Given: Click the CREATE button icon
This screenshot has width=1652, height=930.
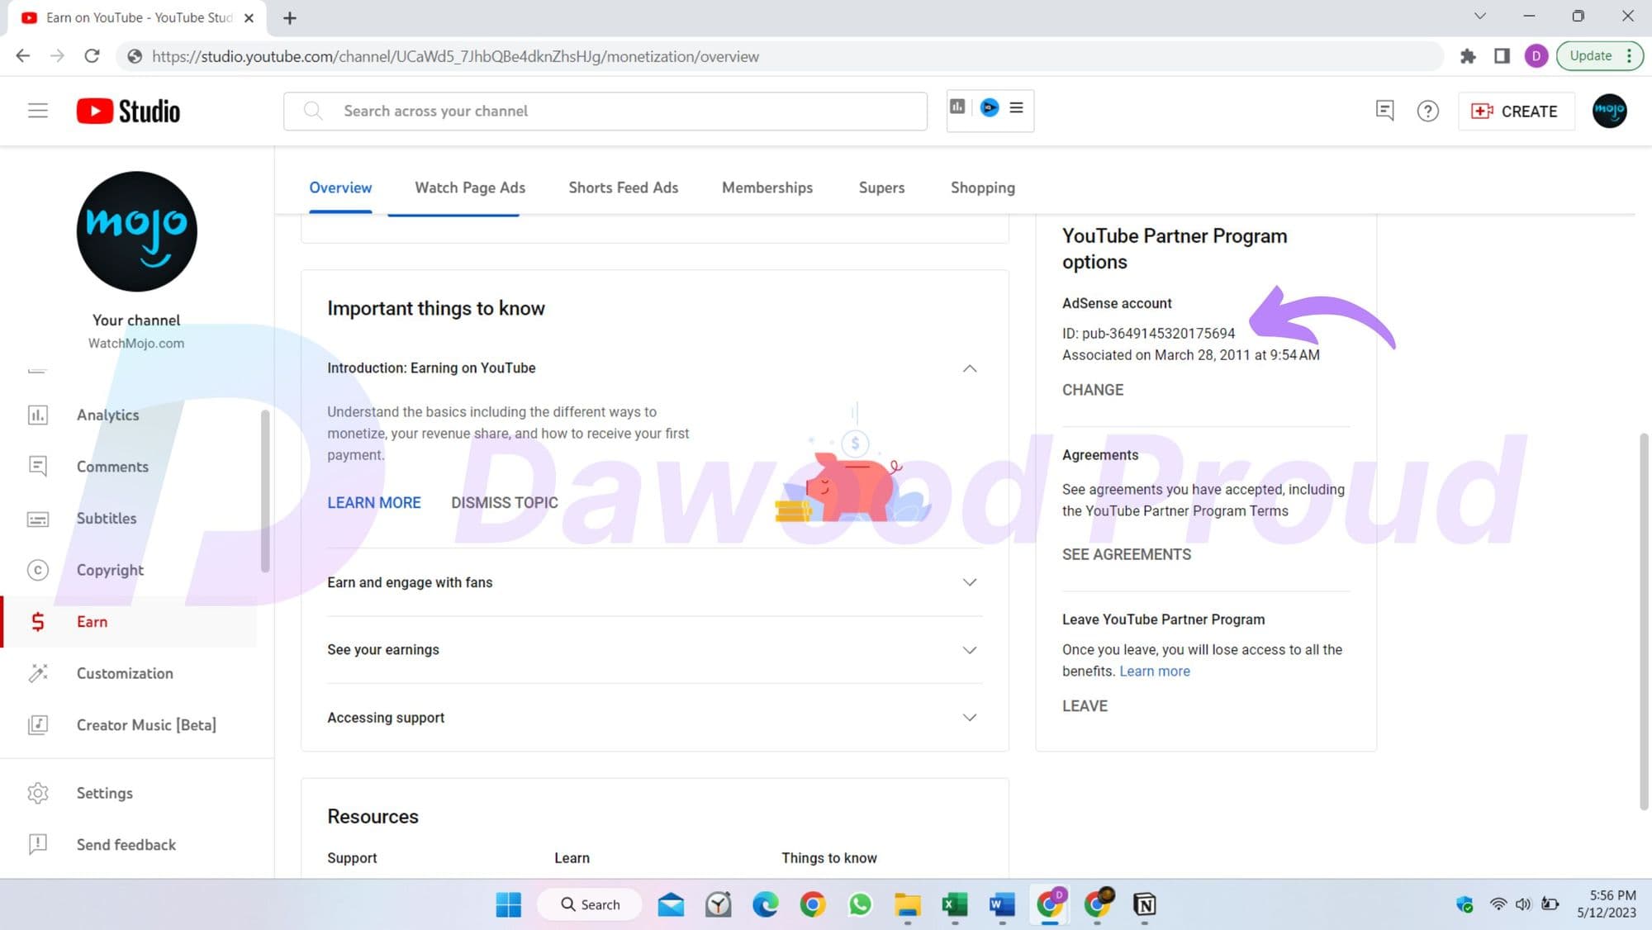Looking at the screenshot, I should click(1481, 112).
